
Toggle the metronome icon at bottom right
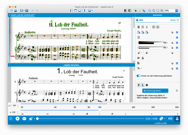[x=178, y=119]
